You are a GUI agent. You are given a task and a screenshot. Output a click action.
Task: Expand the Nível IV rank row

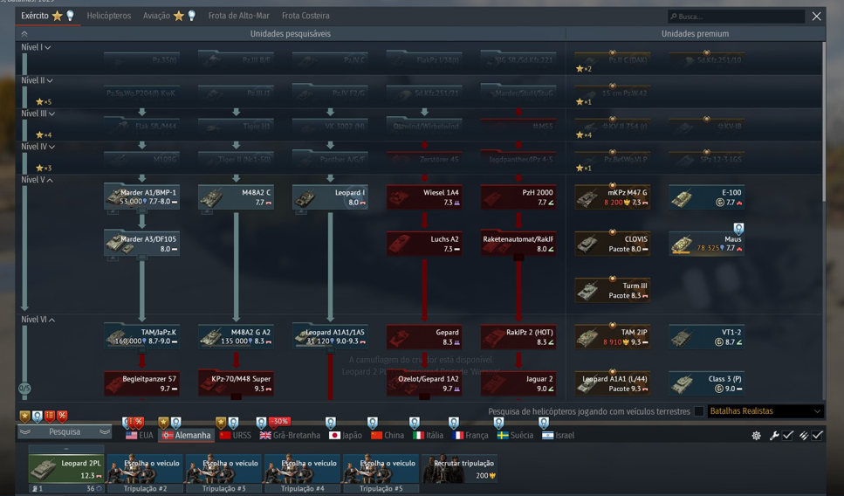point(38,147)
